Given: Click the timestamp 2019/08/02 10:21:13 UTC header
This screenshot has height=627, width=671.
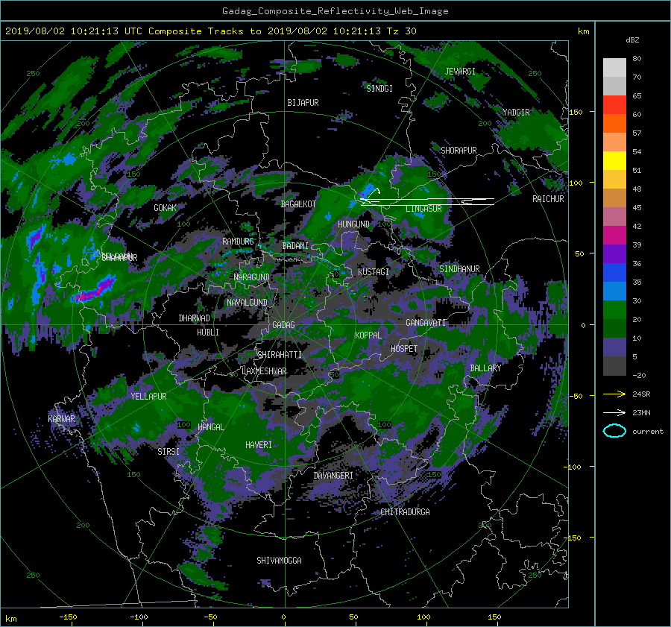Looking at the screenshot, I should [x=74, y=31].
